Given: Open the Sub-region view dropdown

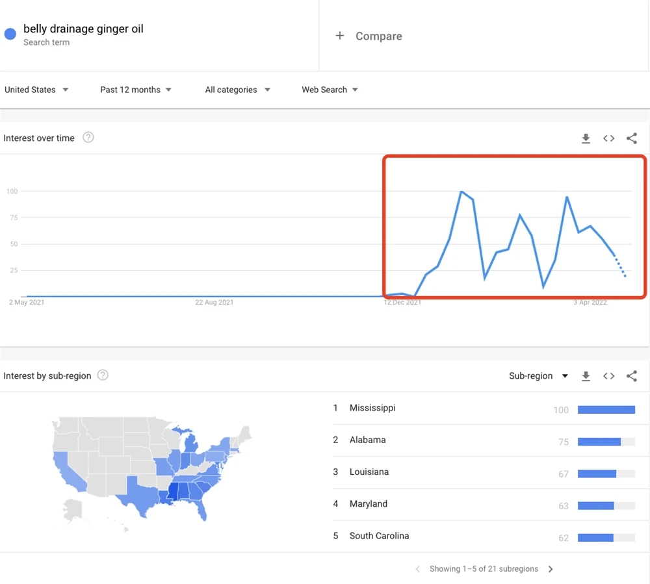Looking at the screenshot, I should (538, 376).
